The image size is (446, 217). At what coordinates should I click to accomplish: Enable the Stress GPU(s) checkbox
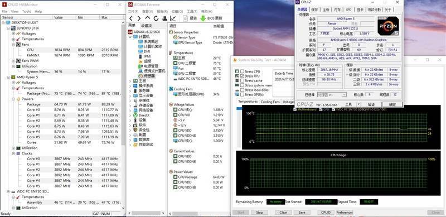tap(242, 94)
